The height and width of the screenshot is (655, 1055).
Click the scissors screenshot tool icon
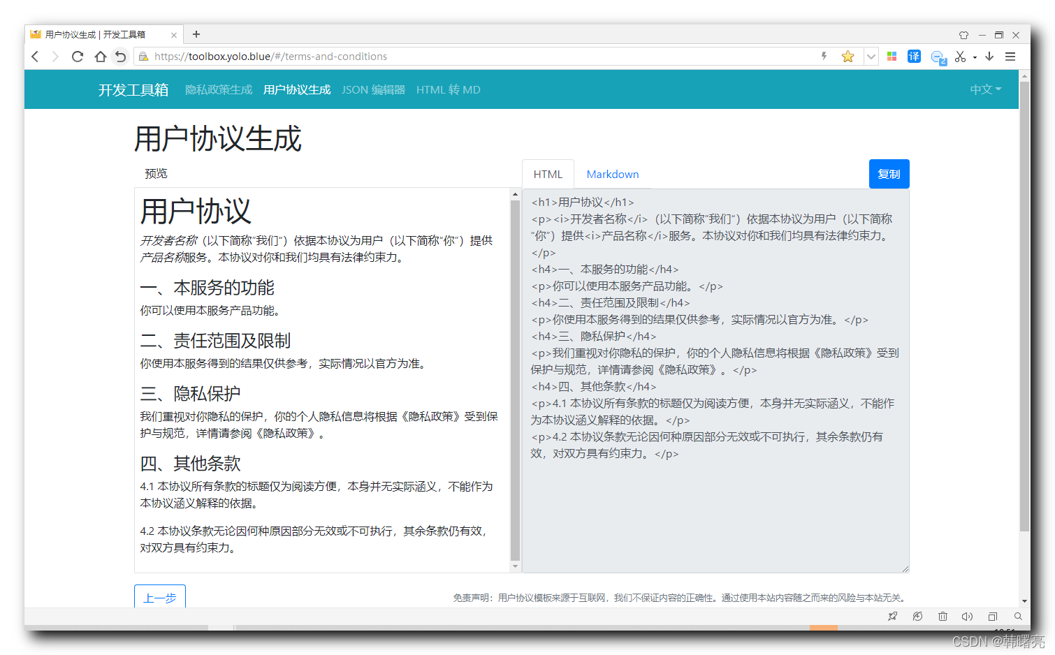tap(961, 57)
